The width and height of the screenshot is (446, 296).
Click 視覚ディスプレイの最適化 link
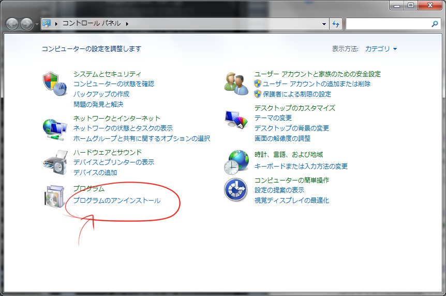(291, 200)
